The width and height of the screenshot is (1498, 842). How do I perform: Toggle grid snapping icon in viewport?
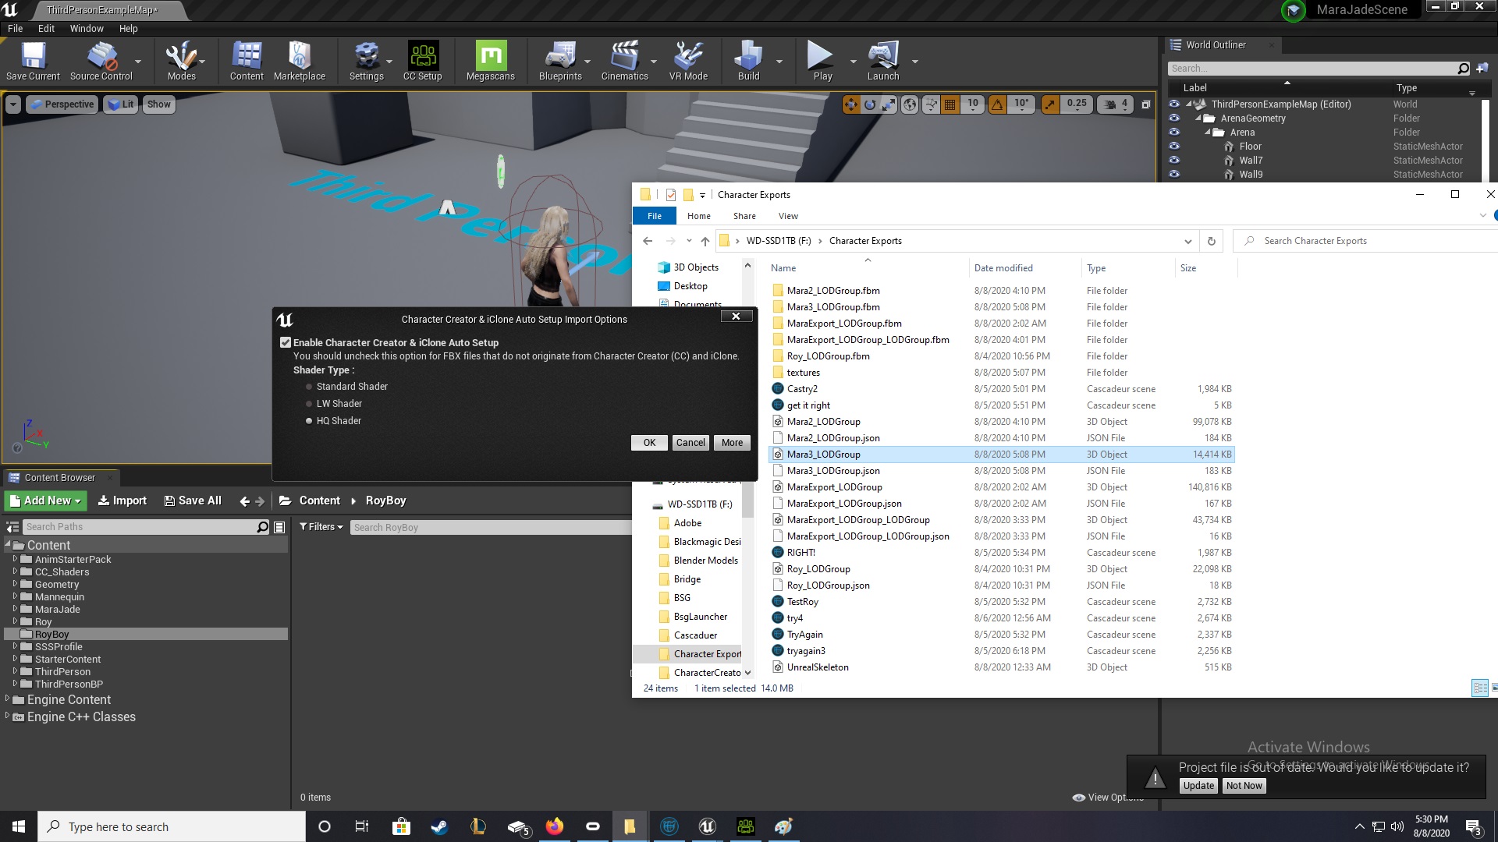950,104
